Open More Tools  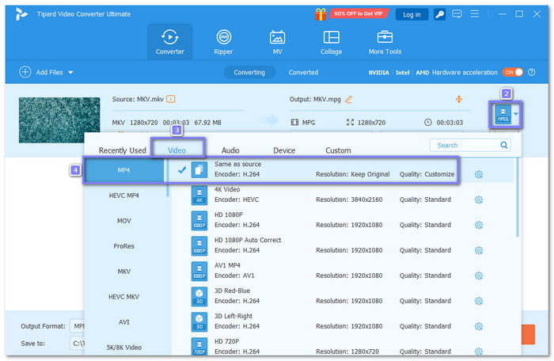coord(385,42)
